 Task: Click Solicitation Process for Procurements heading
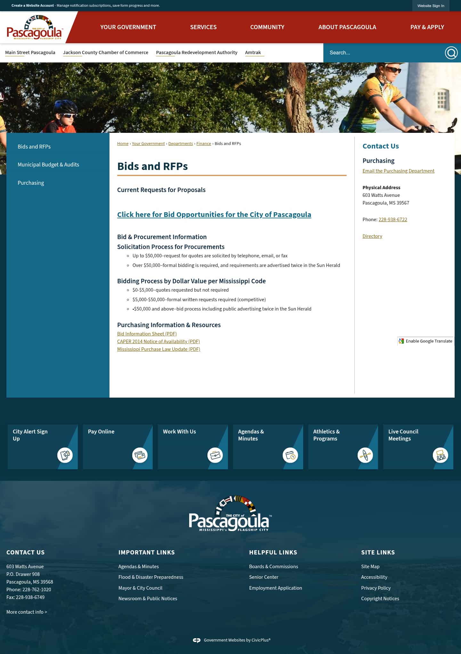pyautogui.click(x=171, y=247)
